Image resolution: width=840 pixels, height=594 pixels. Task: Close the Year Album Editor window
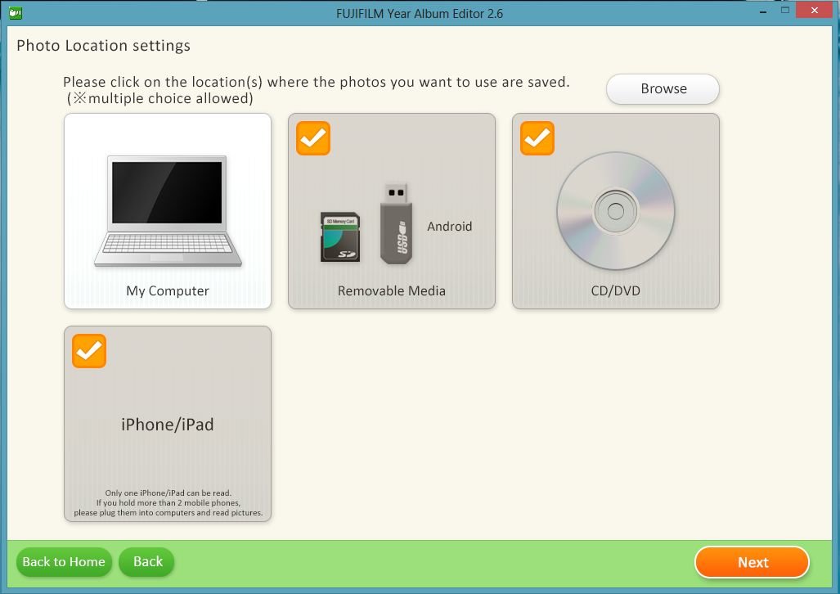815,10
